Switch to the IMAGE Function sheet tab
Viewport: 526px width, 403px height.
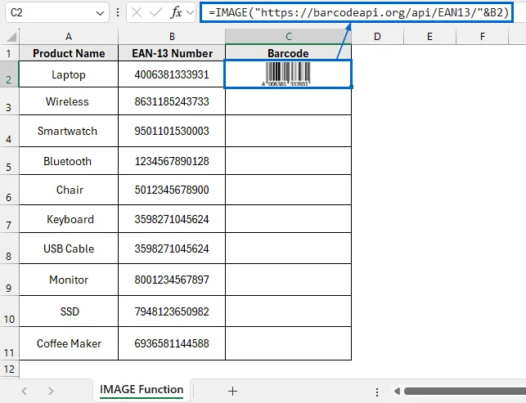pyautogui.click(x=142, y=390)
